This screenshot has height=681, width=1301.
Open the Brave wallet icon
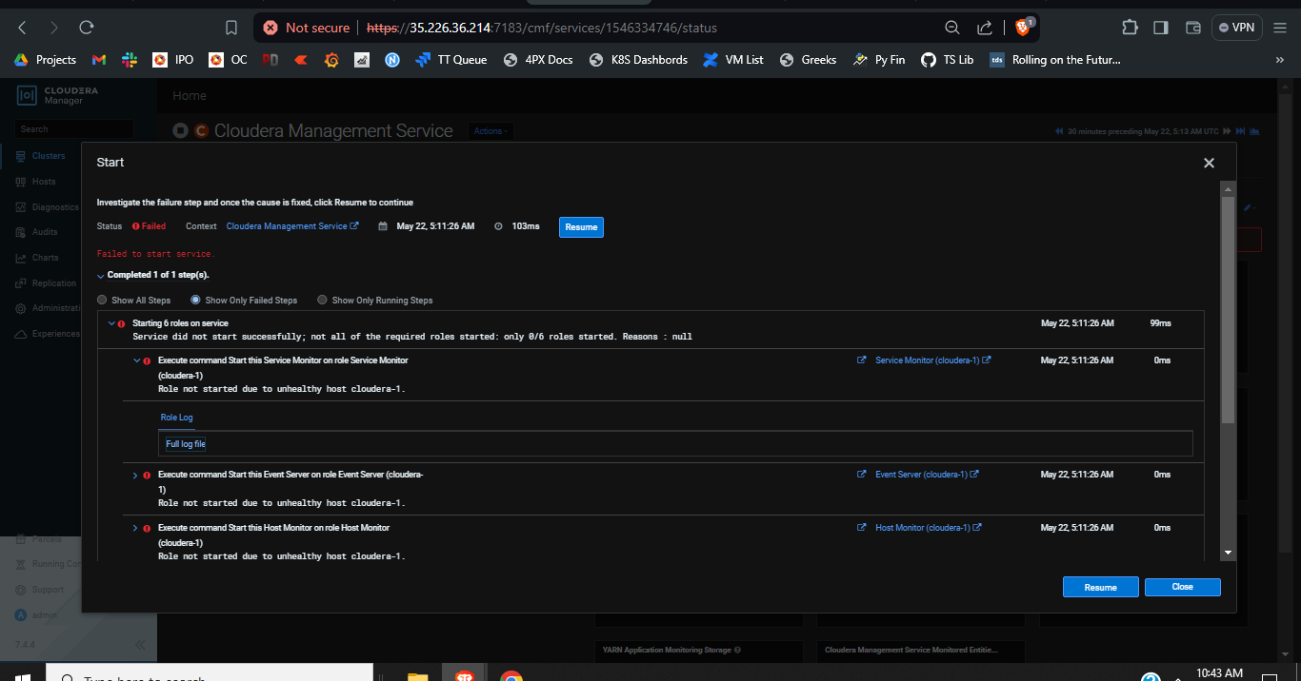tap(1192, 28)
